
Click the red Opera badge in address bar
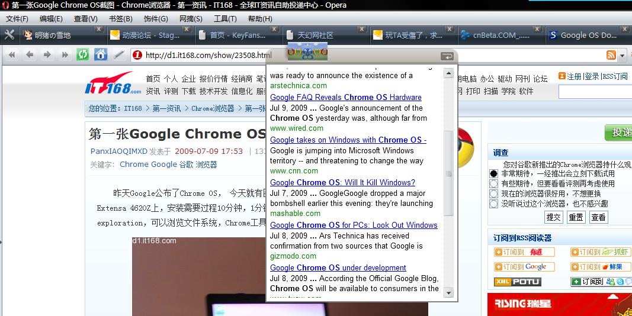click(137, 55)
